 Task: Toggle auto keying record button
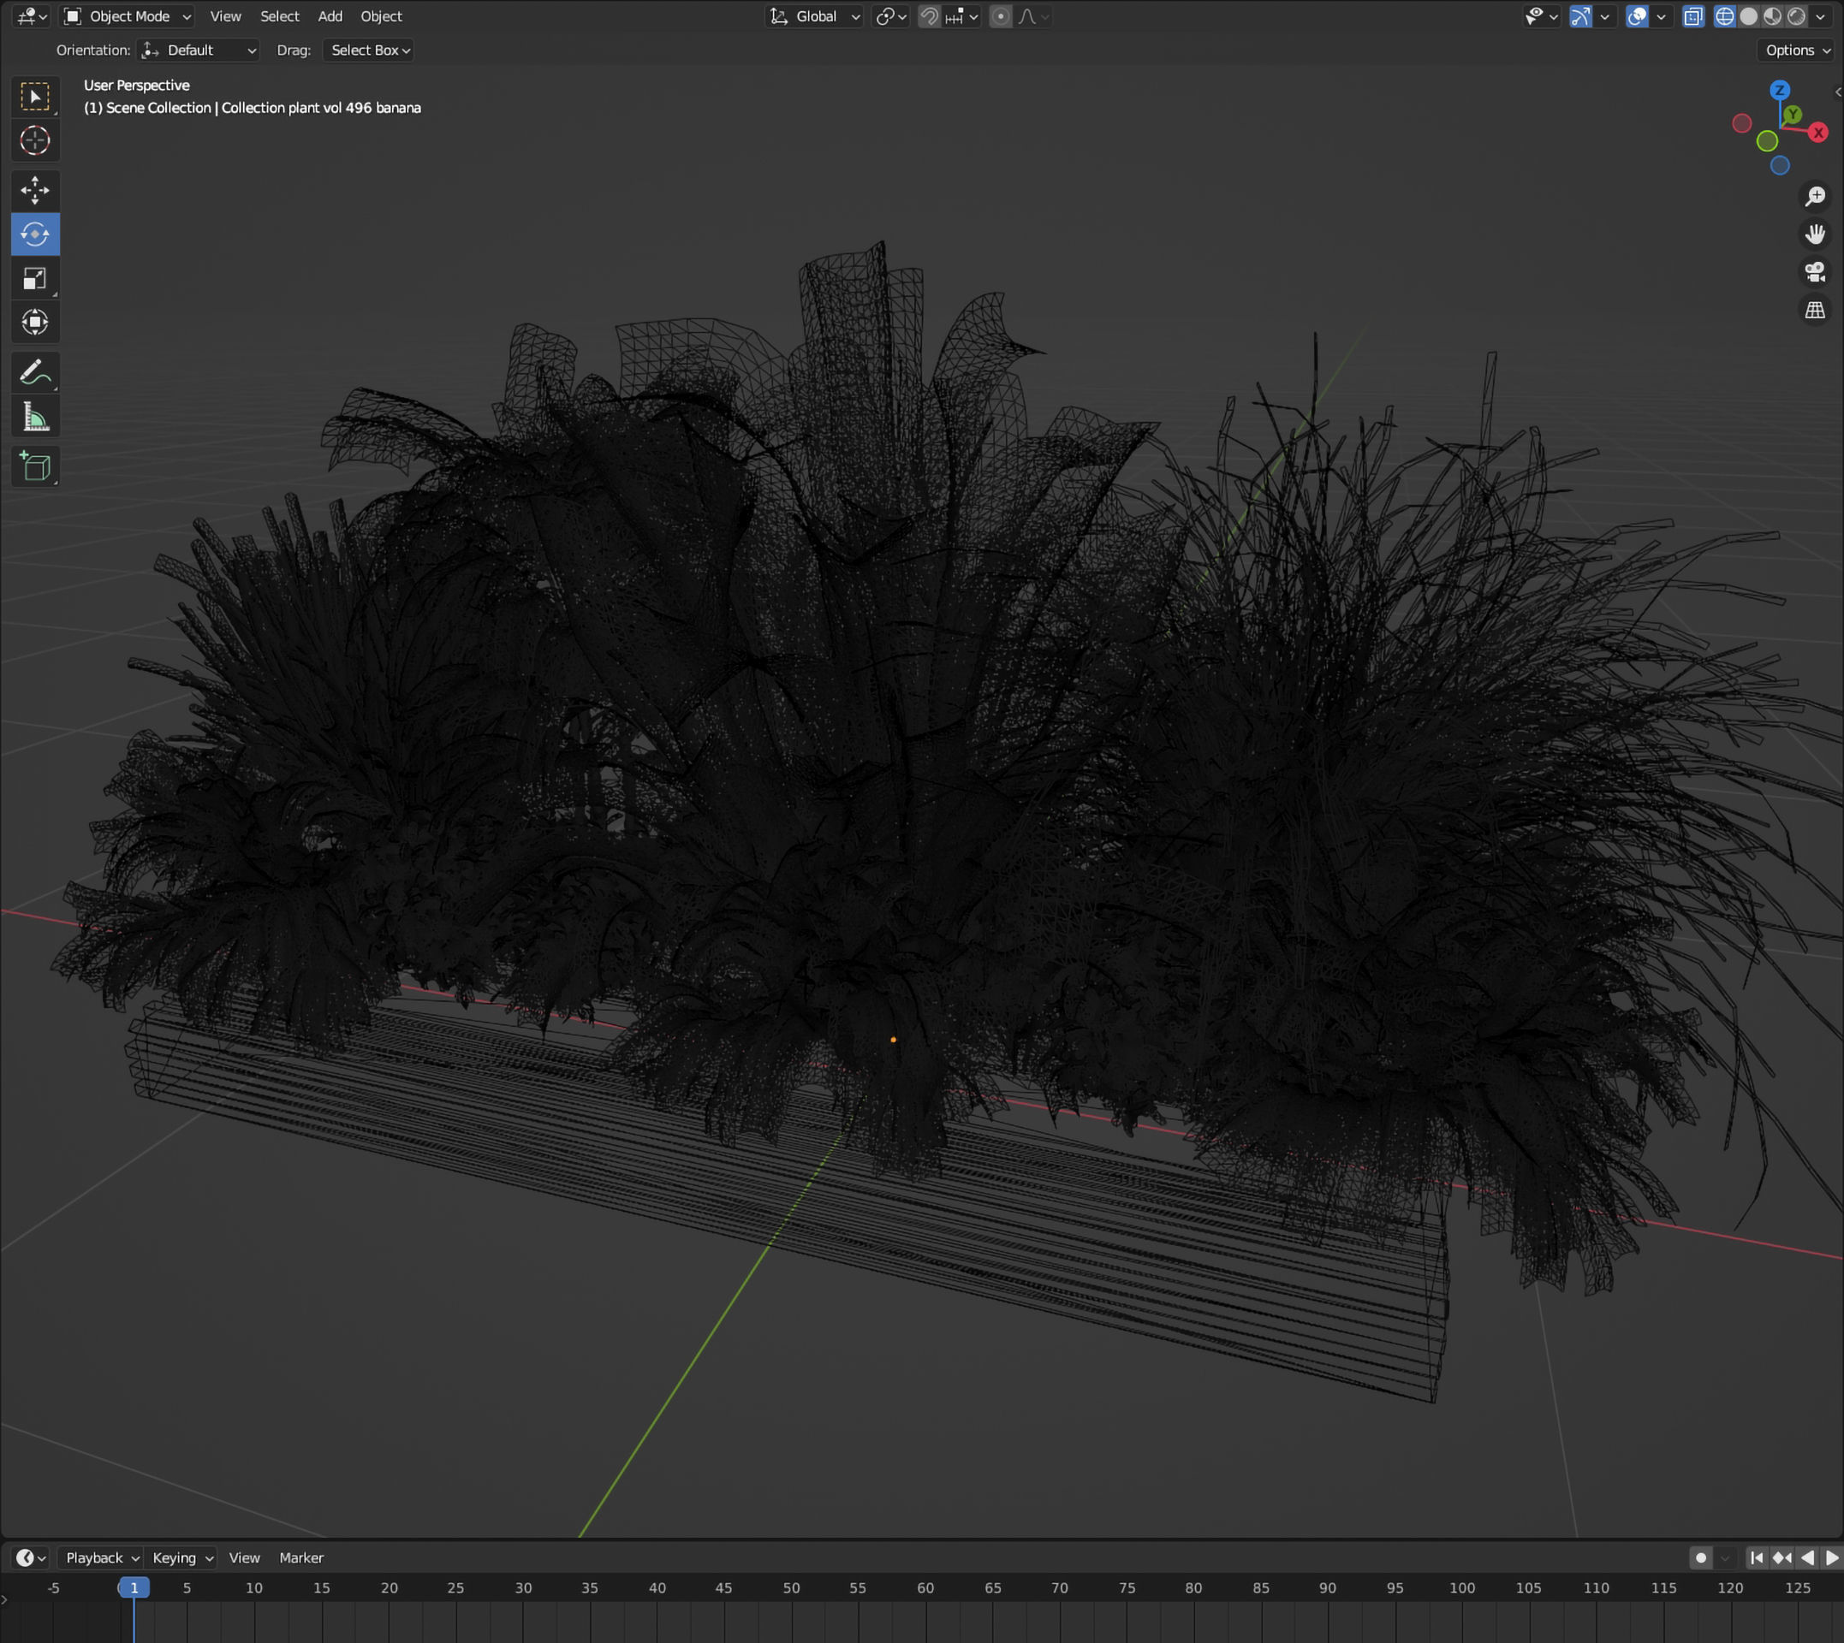pyautogui.click(x=1700, y=1557)
